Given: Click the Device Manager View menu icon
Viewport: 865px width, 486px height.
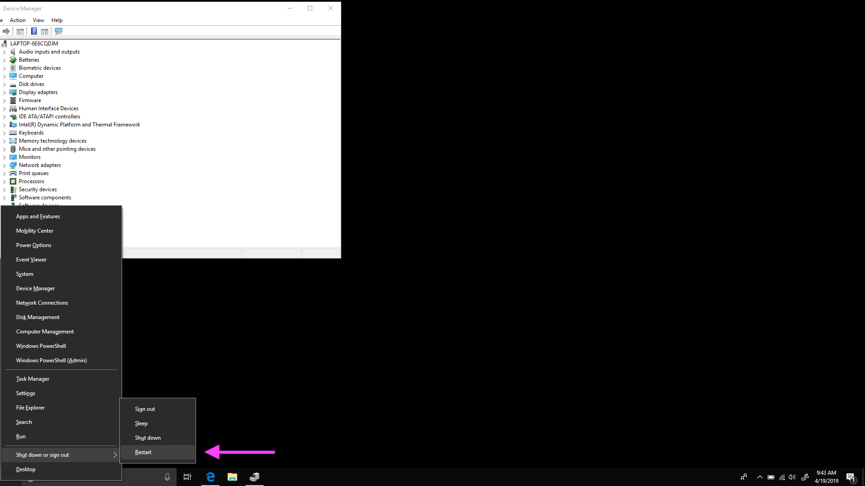Looking at the screenshot, I should point(38,20).
